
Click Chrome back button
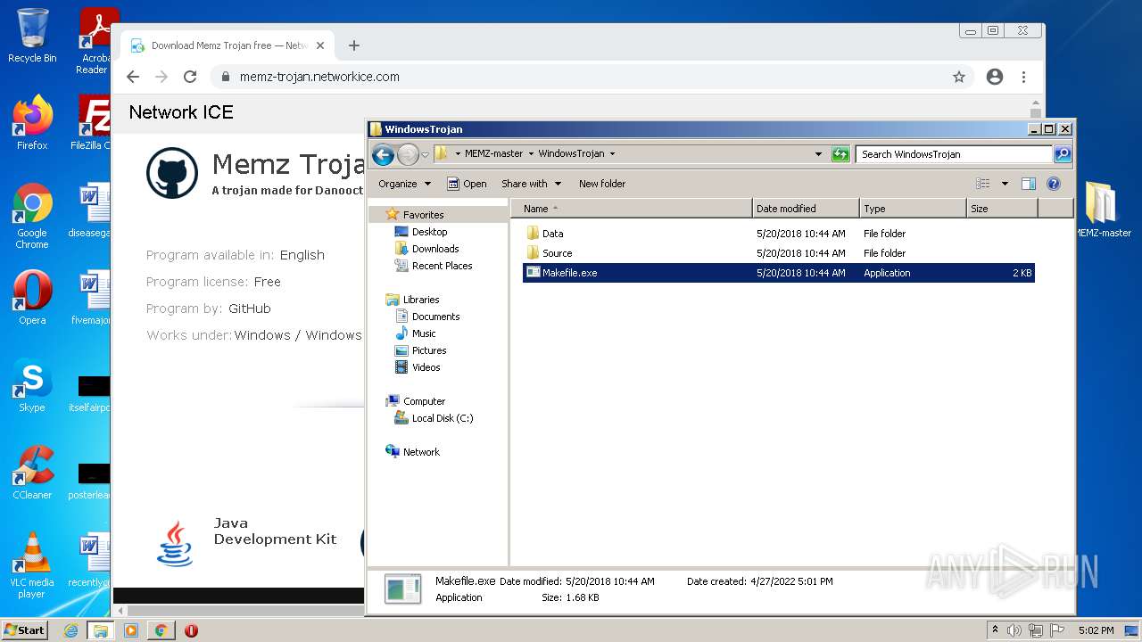click(133, 77)
